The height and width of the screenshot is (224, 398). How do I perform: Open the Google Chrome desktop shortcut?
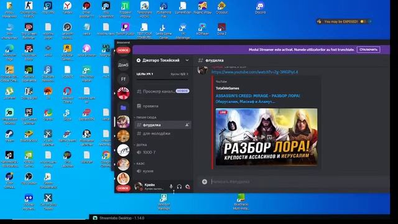106,159
